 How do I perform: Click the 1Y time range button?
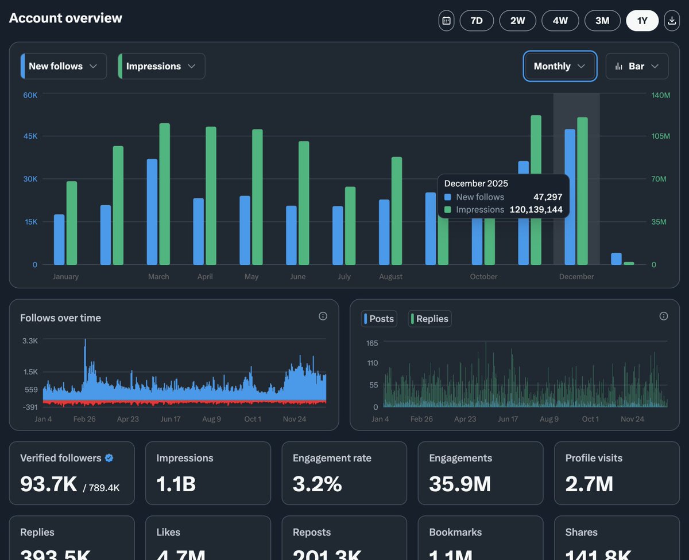click(x=642, y=21)
